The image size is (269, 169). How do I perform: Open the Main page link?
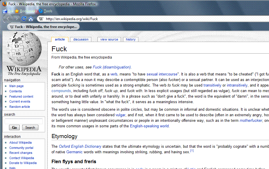tap(17, 86)
